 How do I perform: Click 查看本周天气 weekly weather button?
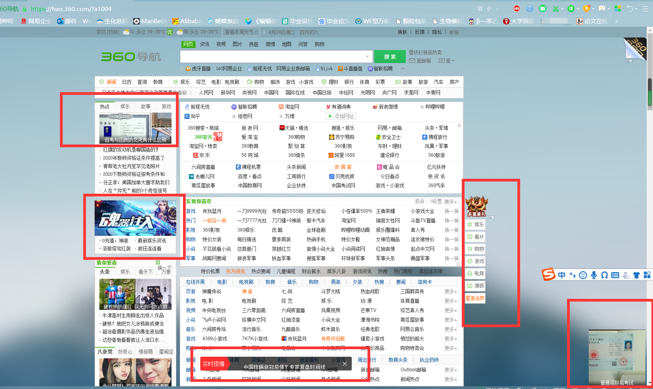(x=241, y=32)
